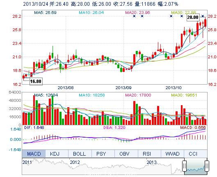Click the highlighted timeline selection window
This screenshot has width=217, height=177.
(x=196, y=167)
